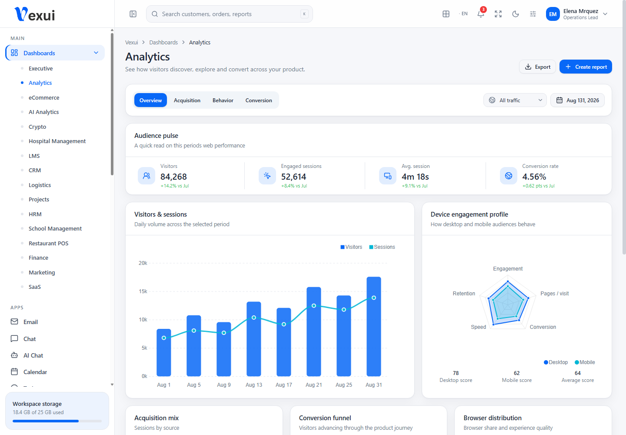Open the Executive dashboard link
Screen dimensions: 626x435
[40, 69]
